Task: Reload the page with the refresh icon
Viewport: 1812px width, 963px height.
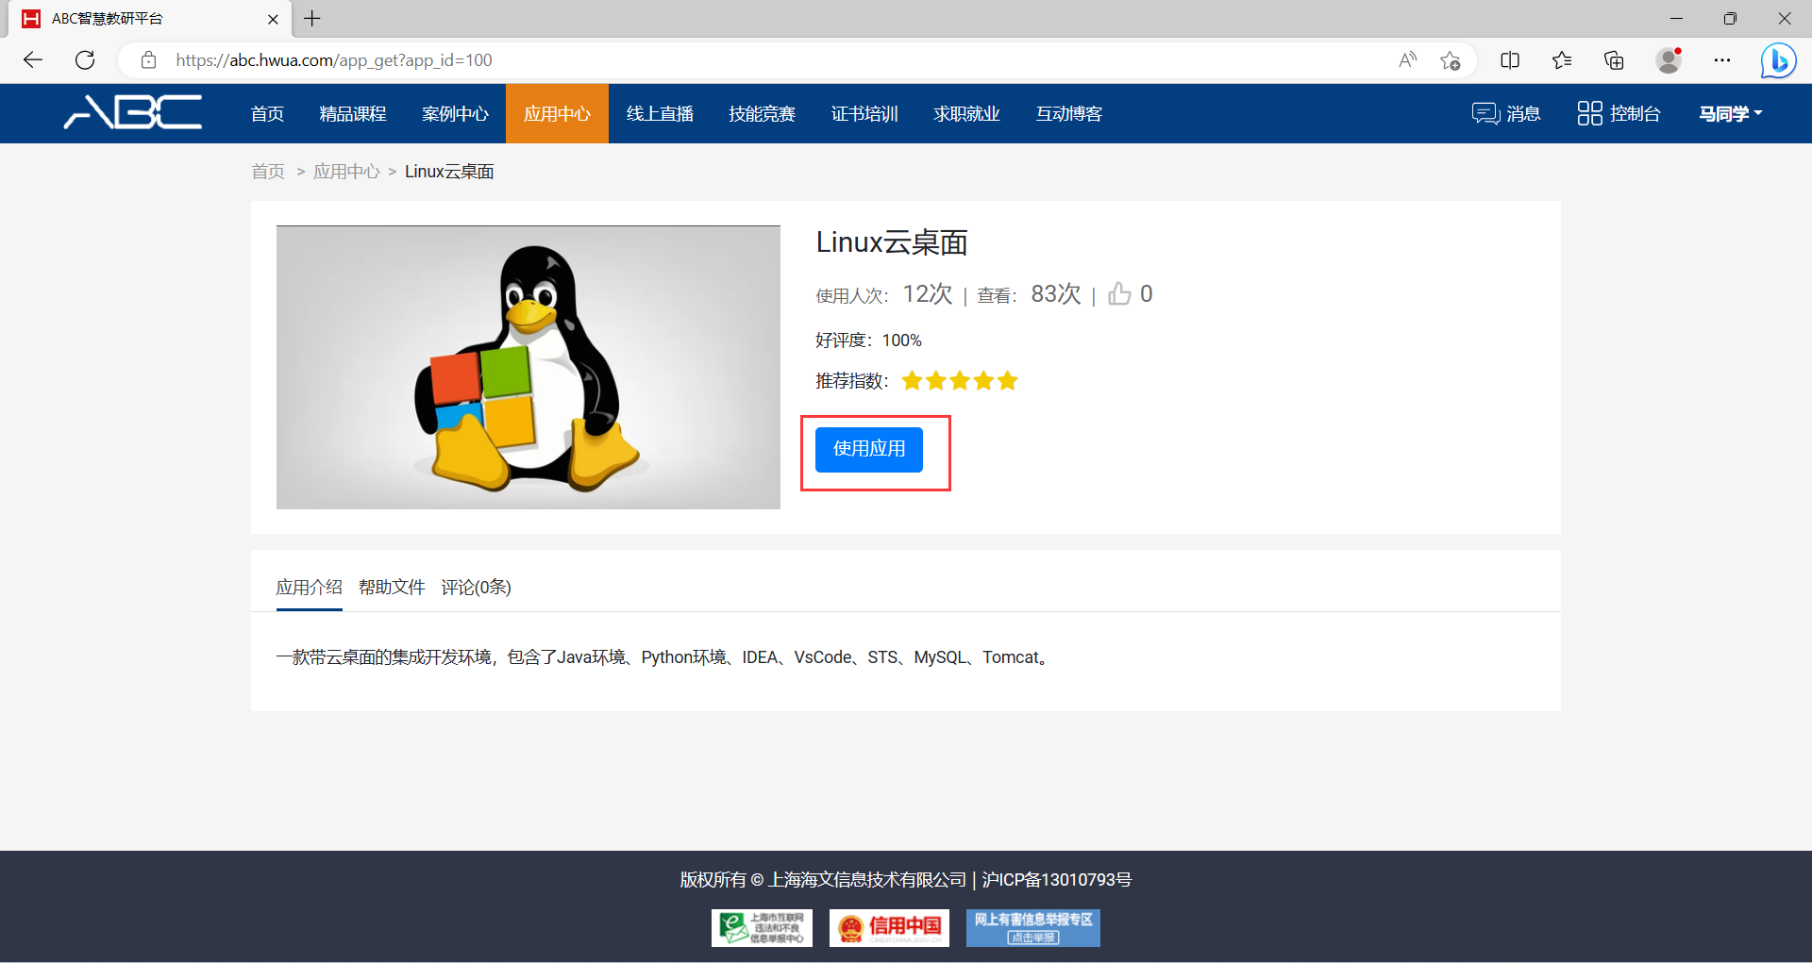Action: (x=85, y=60)
